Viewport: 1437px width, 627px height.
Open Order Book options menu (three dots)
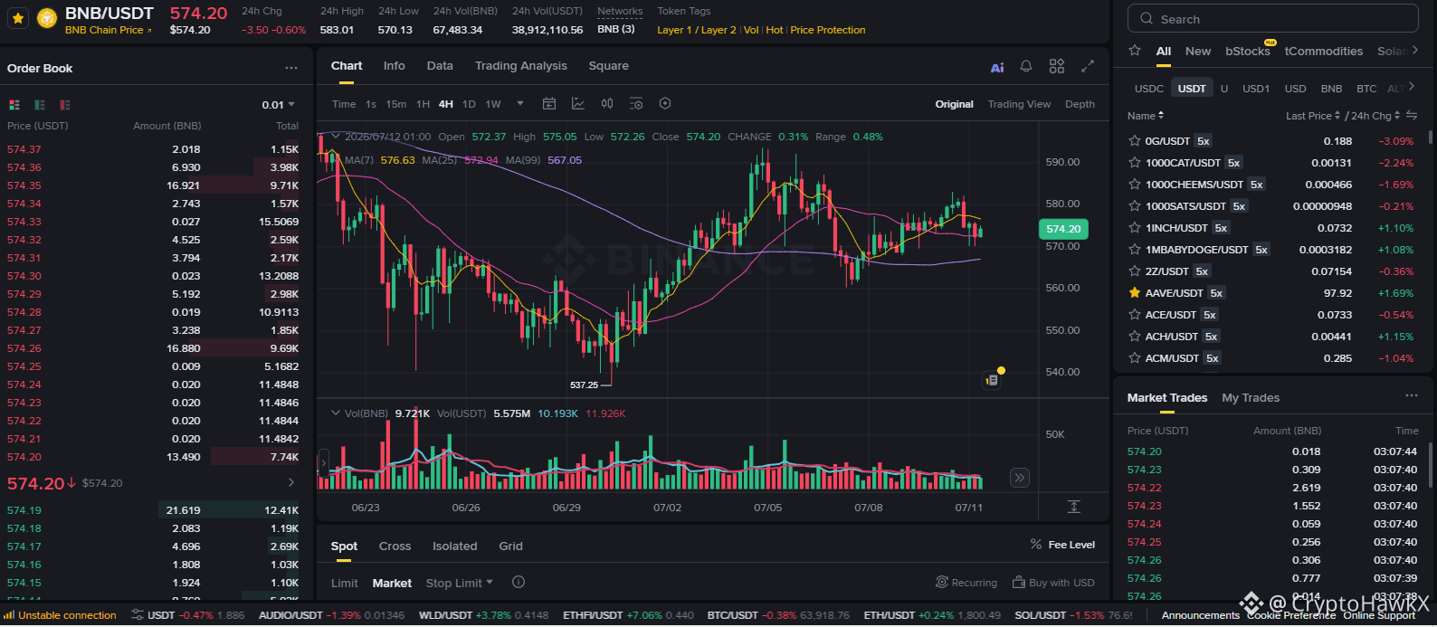(290, 68)
